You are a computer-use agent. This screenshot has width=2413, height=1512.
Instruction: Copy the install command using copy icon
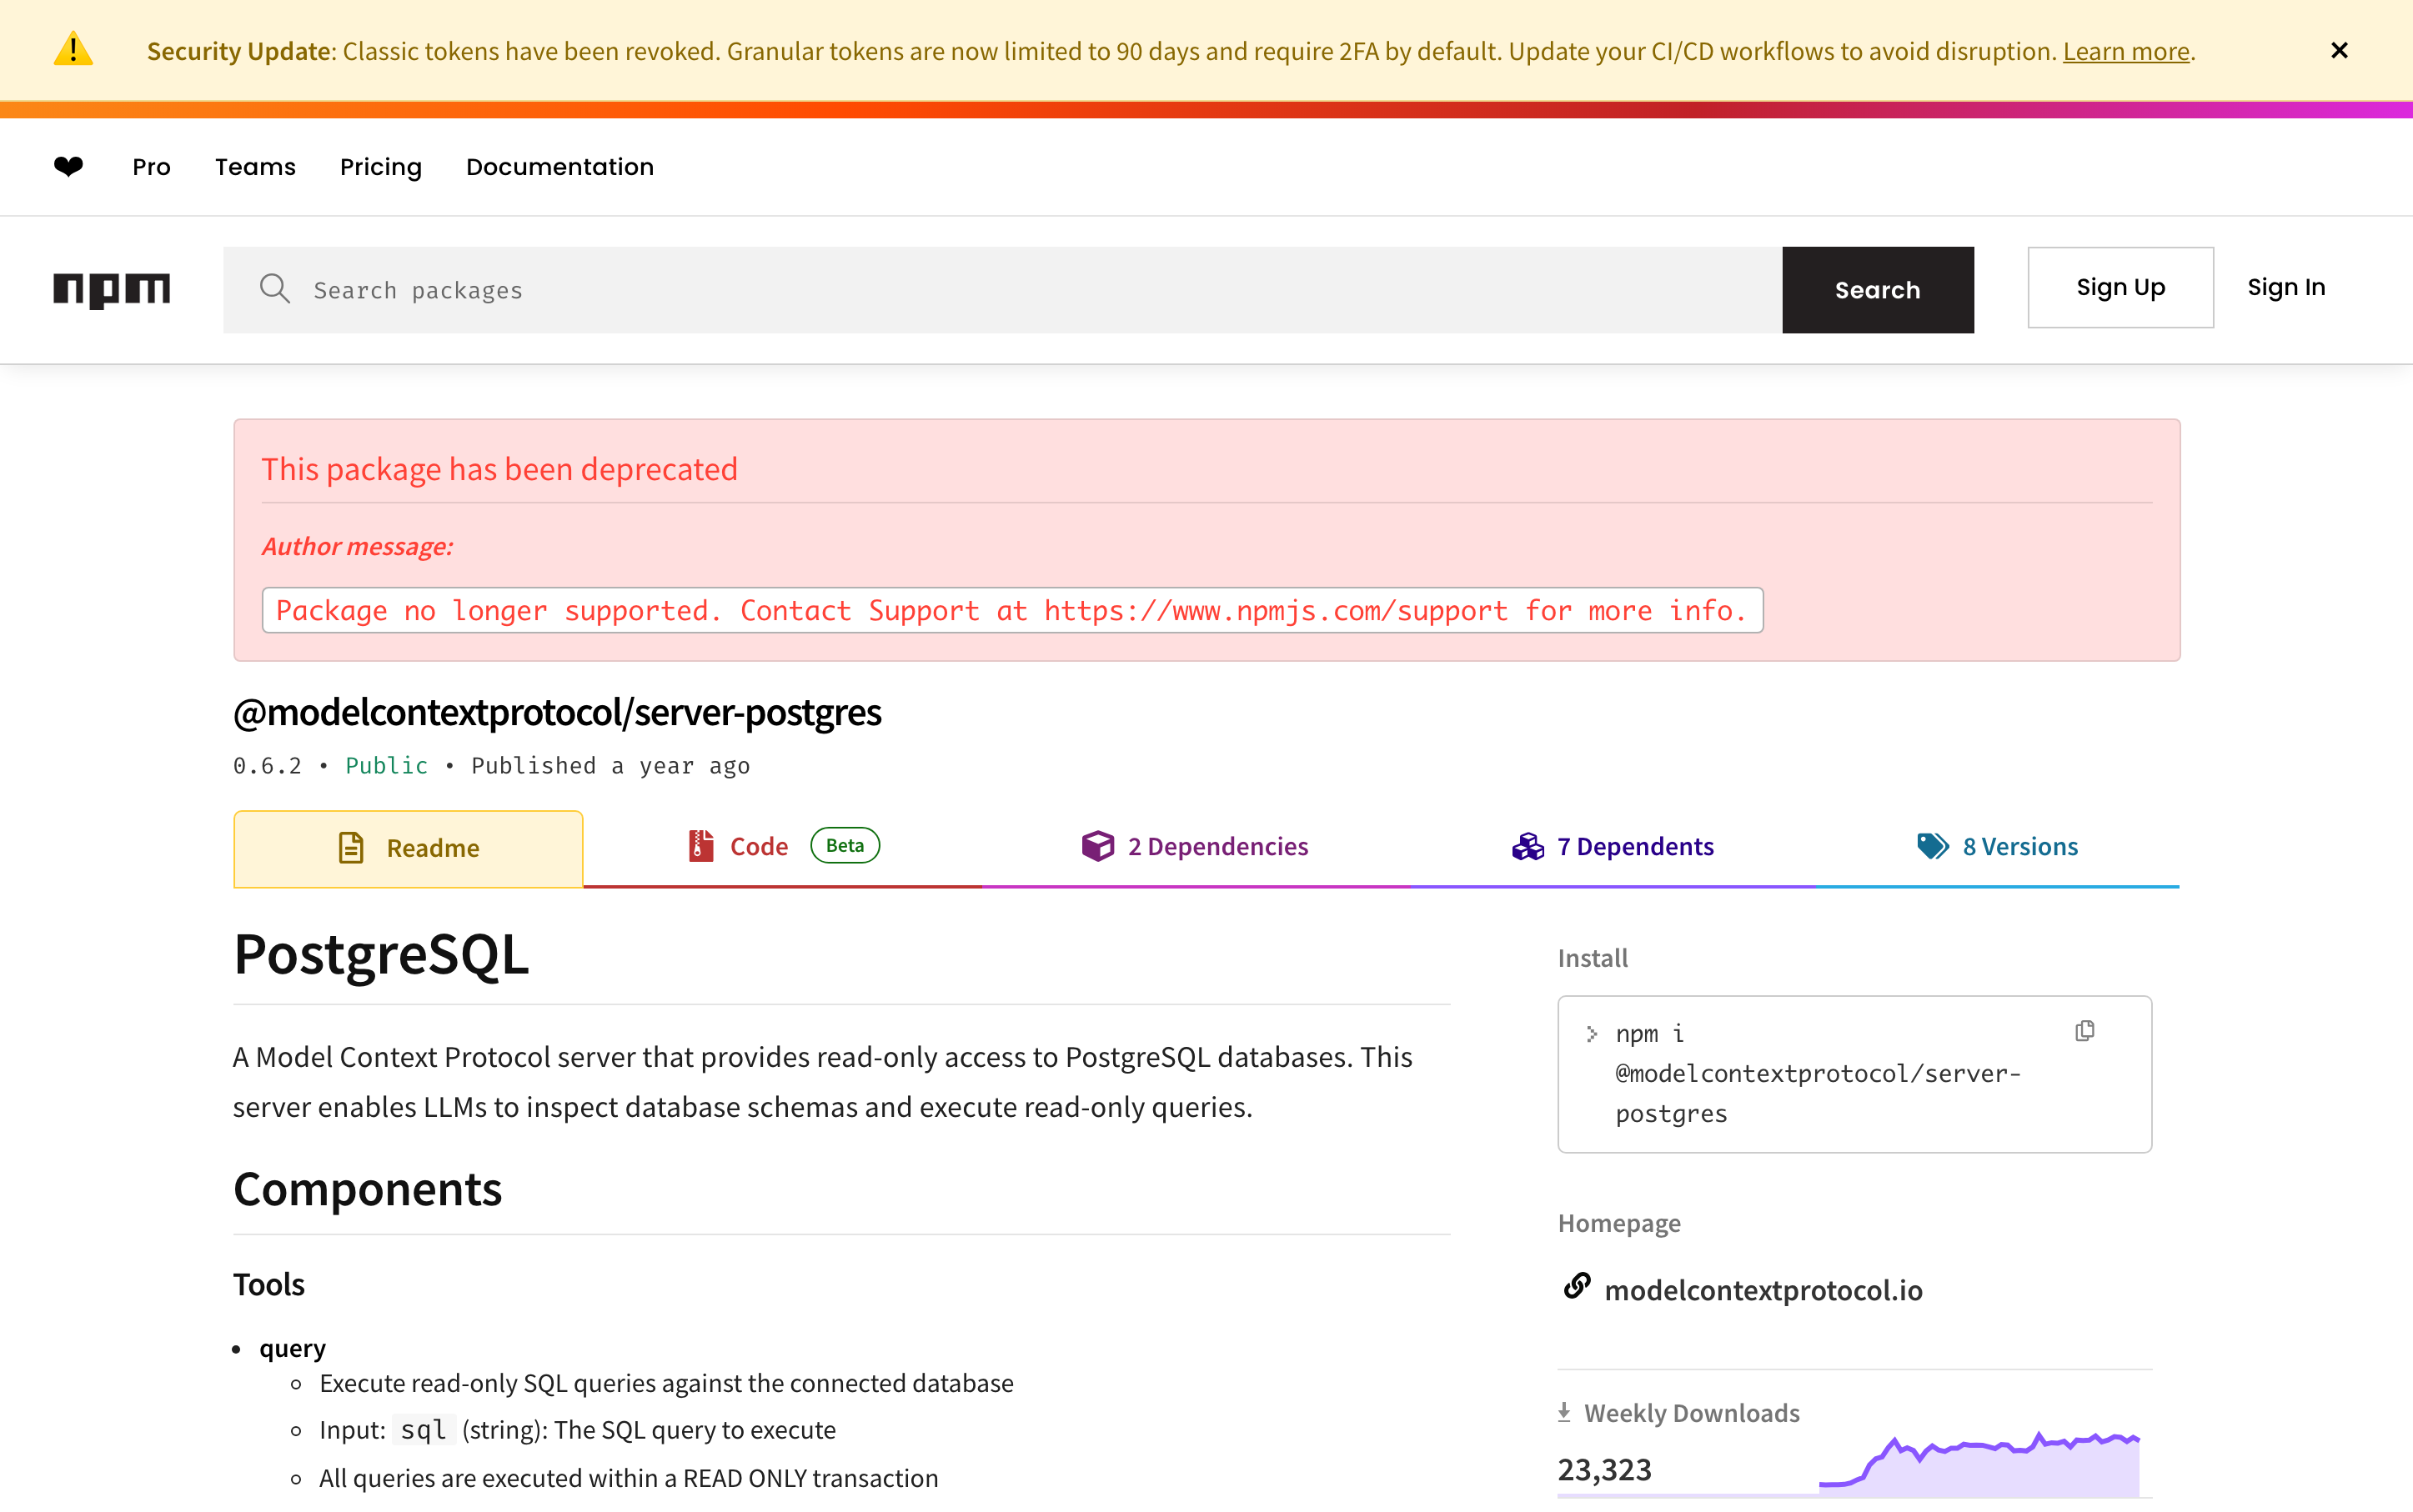pyautogui.click(x=2084, y=1031)
